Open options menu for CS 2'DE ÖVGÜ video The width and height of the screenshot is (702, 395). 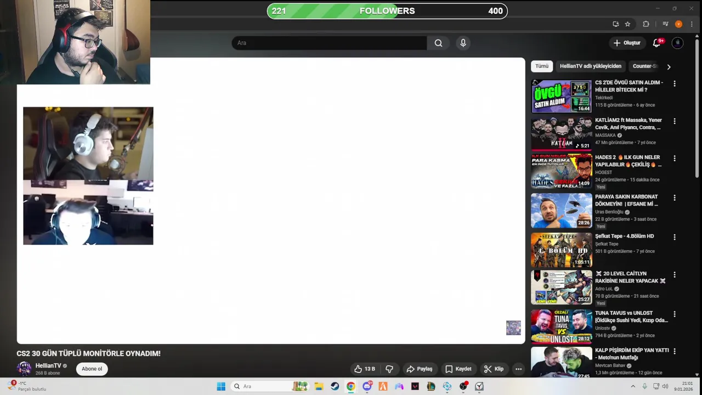point(675,83)
